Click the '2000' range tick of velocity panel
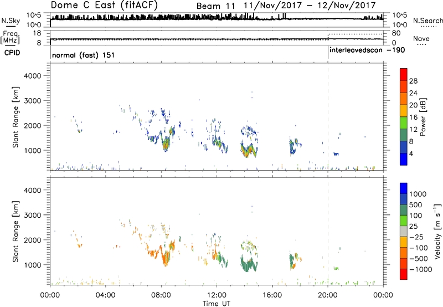Viewport: 443px width, 307px height. click(33, 240)
